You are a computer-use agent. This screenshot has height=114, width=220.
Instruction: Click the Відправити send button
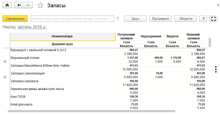click(160, 19)
